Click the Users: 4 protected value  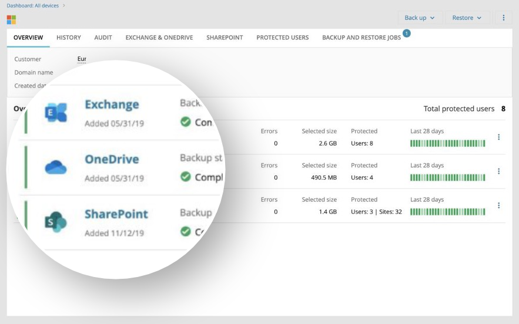click(x=362, y=177)
